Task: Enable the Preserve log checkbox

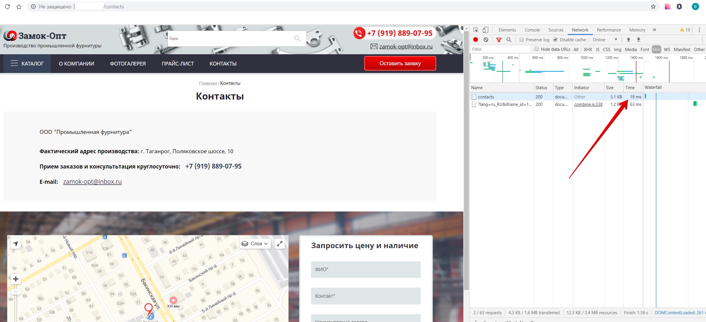Action: [x=522, y=40]
